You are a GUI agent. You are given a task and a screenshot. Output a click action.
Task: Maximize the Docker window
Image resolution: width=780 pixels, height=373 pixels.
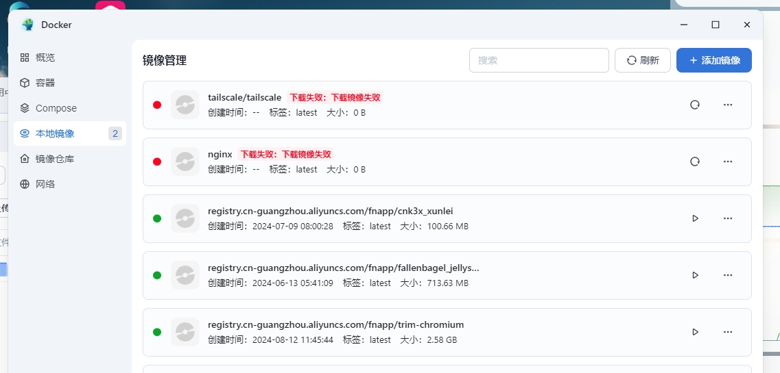(716, 25)
